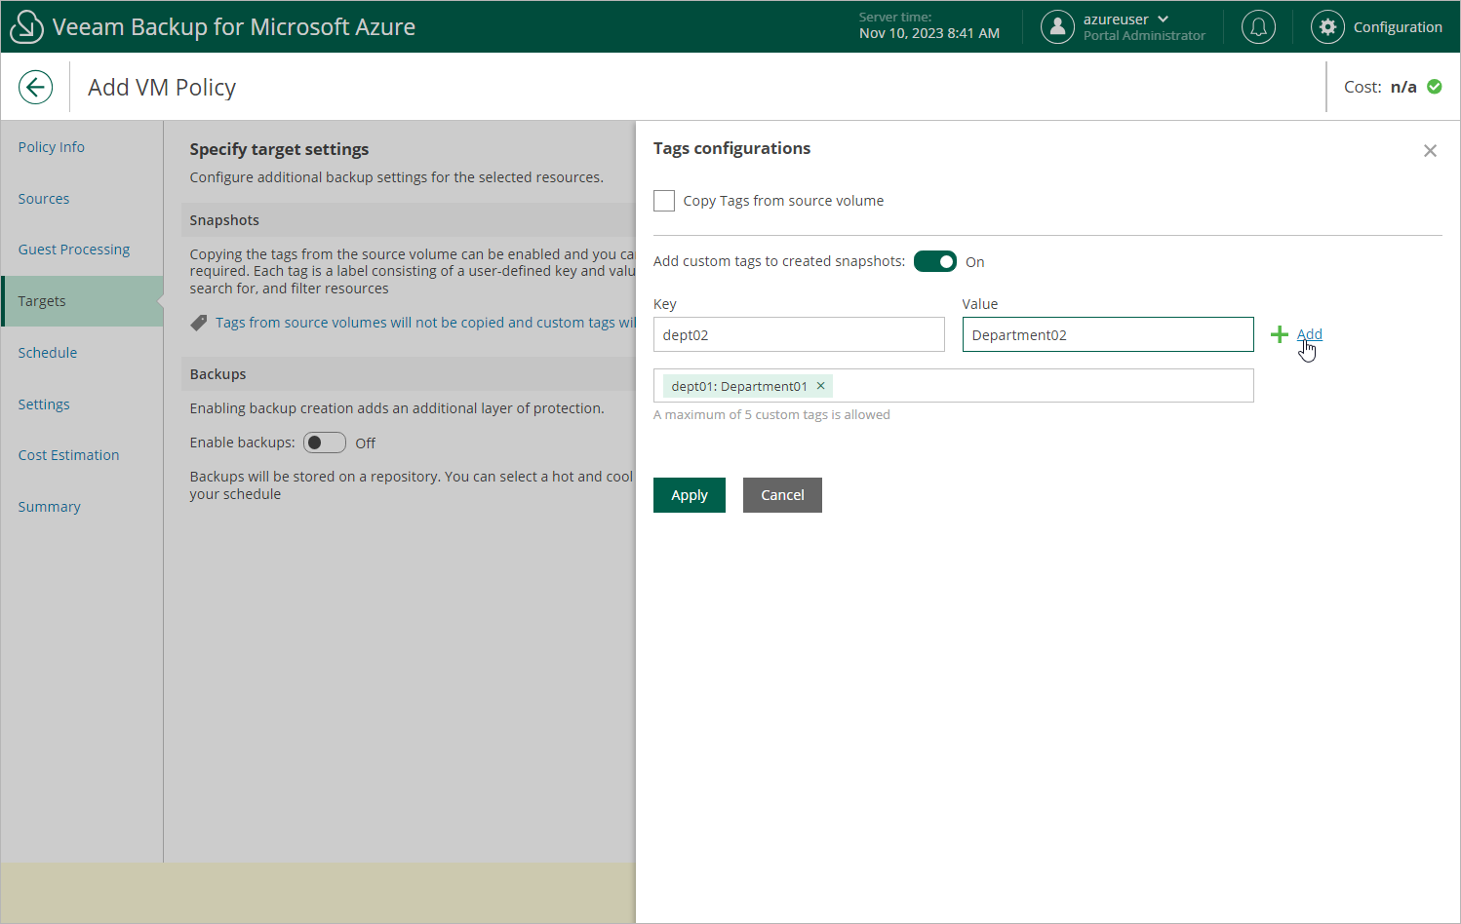Open the Settings step
The height and width of the screenshot is (924, 1461).
coord(44,404)
